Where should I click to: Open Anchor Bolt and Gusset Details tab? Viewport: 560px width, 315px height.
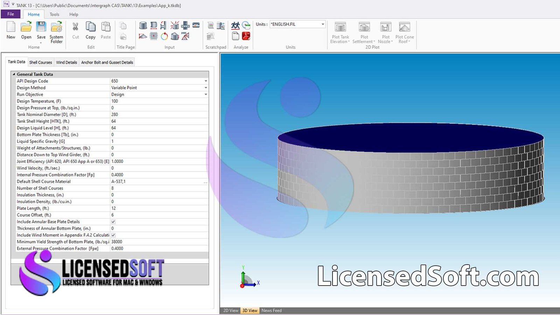point(107,62)
